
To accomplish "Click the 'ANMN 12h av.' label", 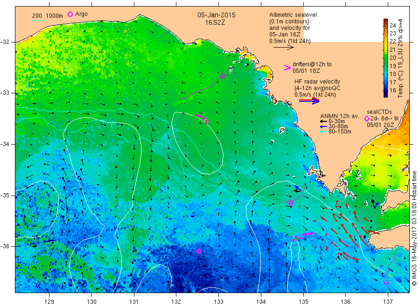I will (x=340, y=116).
